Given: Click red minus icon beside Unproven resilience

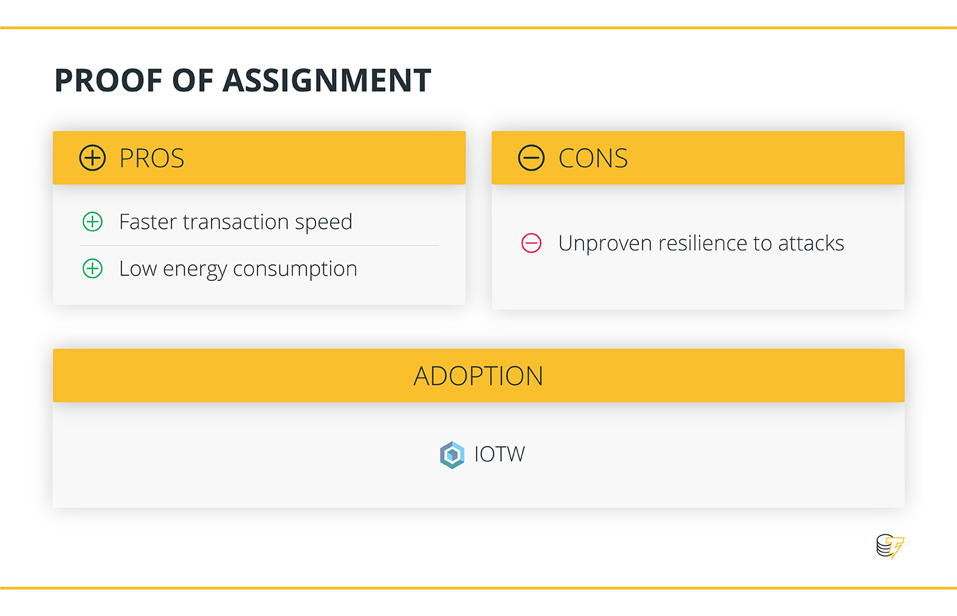Looking at the screenshot, I should click(531, 243).
